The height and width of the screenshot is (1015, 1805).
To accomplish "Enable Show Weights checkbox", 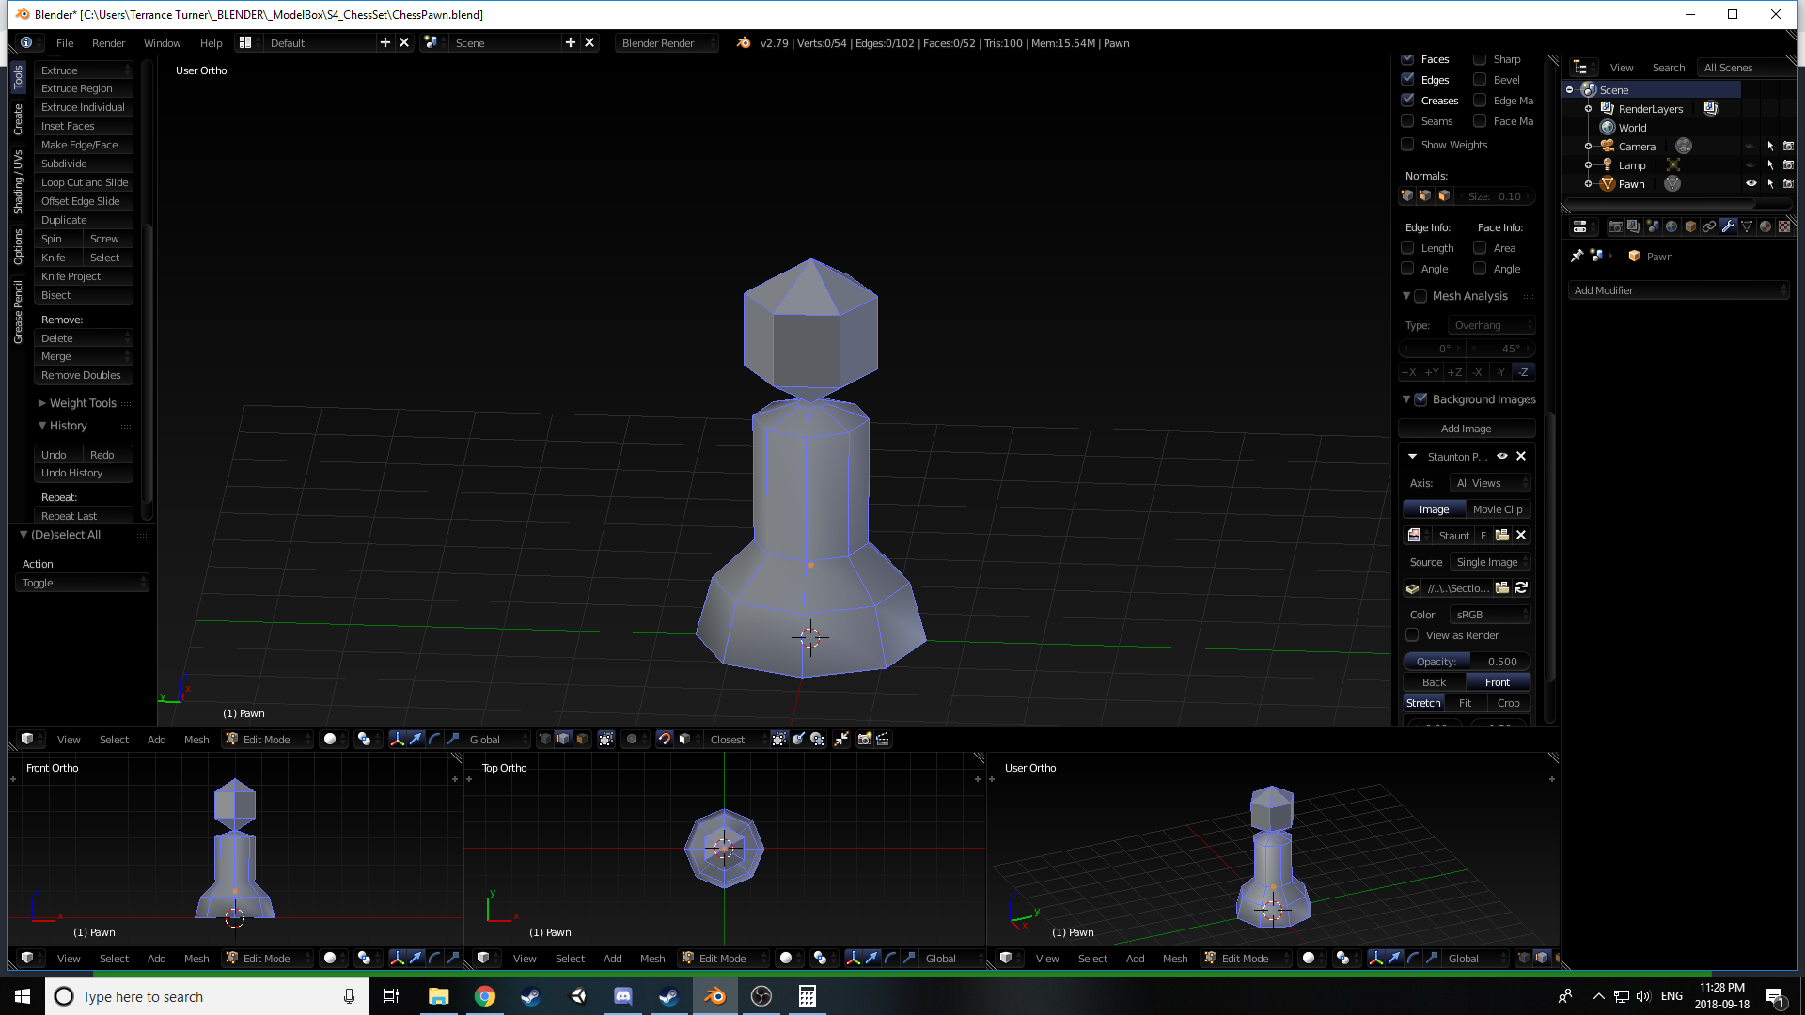I will (x=1407, y=145).
